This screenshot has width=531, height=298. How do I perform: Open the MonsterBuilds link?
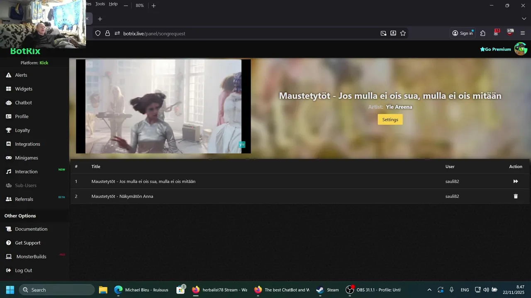pos(31,257)
